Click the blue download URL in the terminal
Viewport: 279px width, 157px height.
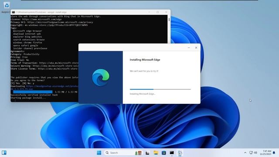[52, 86]
